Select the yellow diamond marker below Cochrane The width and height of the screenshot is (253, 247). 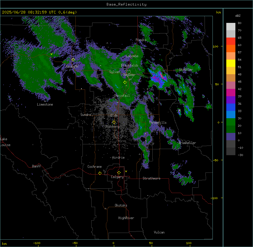[x=100, y=173]
